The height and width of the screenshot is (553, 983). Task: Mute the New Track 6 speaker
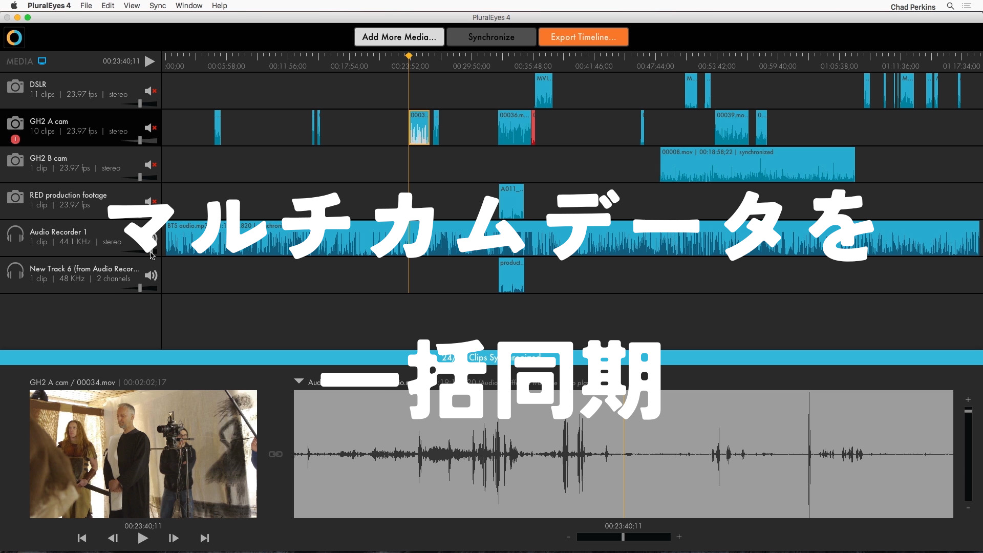pos(151,275)
